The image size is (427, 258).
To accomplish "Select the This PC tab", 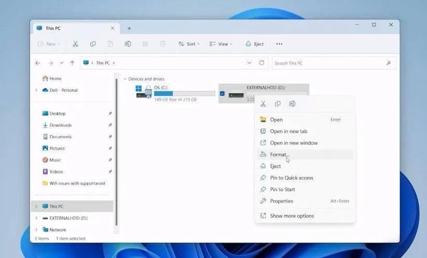I will click(76, 28).
